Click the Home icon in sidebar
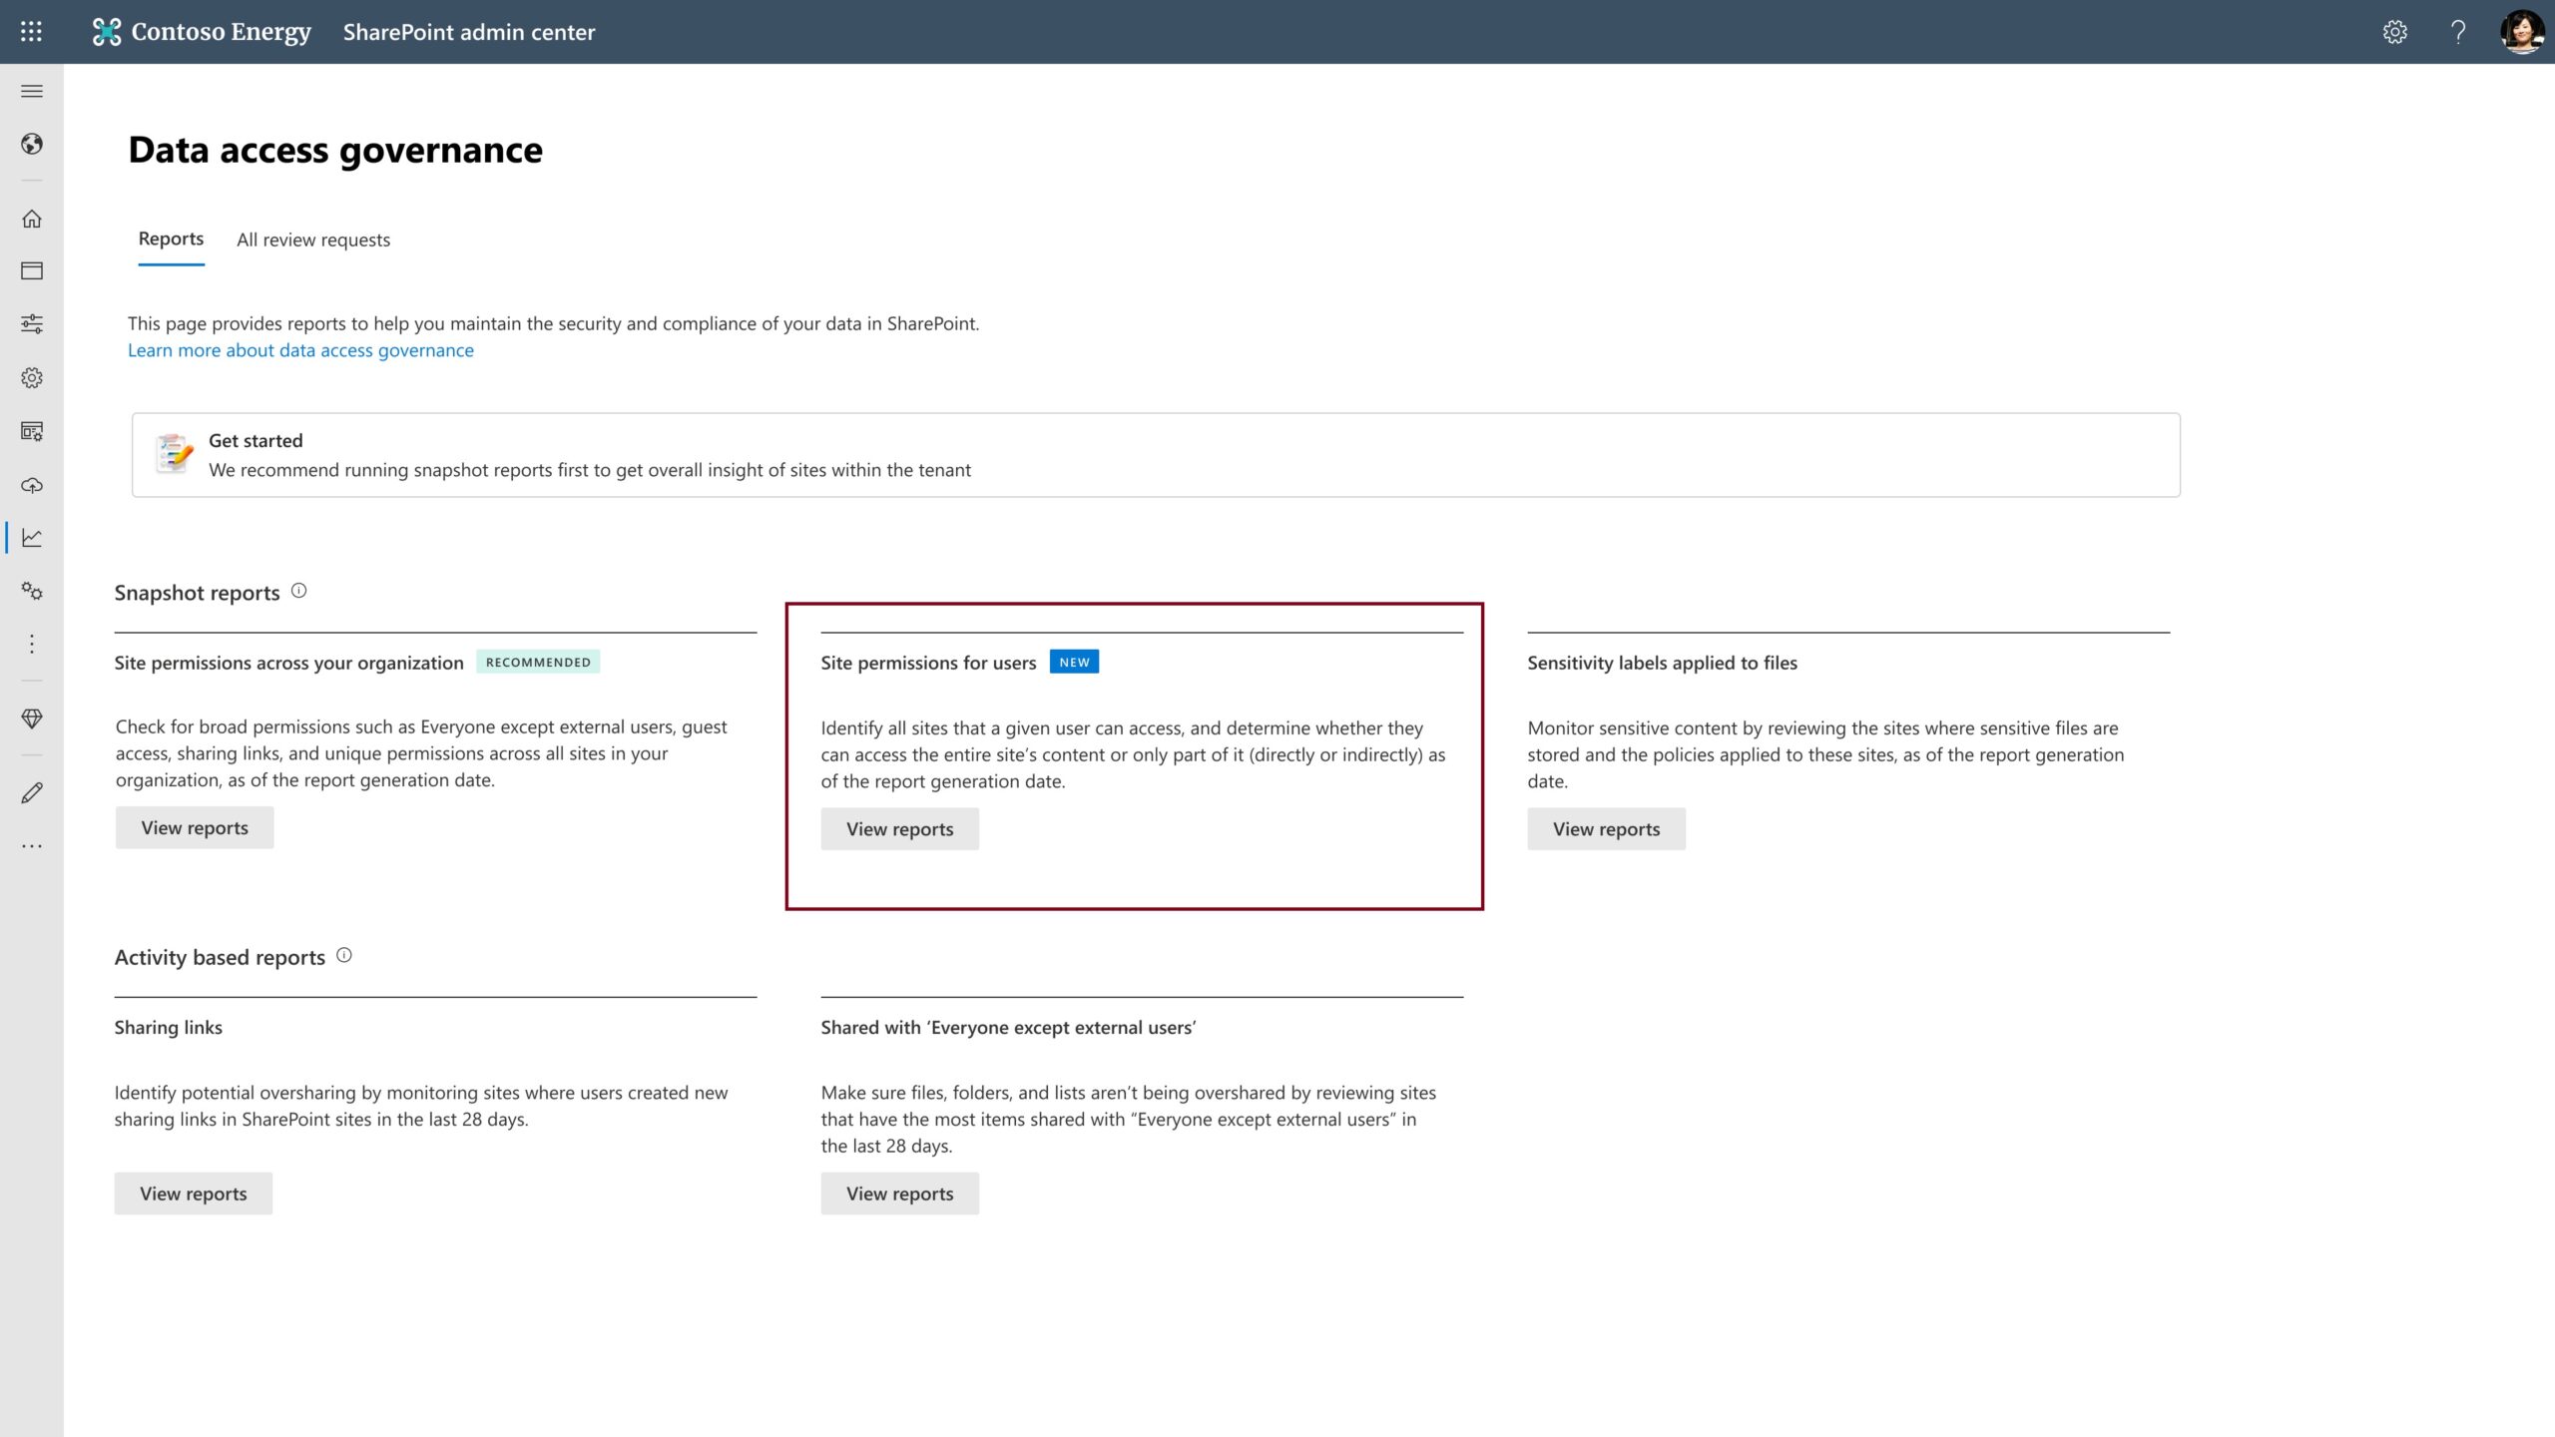 tap(32, 219)
